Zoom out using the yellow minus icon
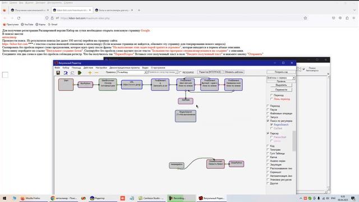 click(96, 72)
